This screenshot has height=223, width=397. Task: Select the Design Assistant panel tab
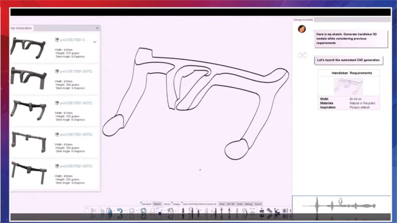303,20
